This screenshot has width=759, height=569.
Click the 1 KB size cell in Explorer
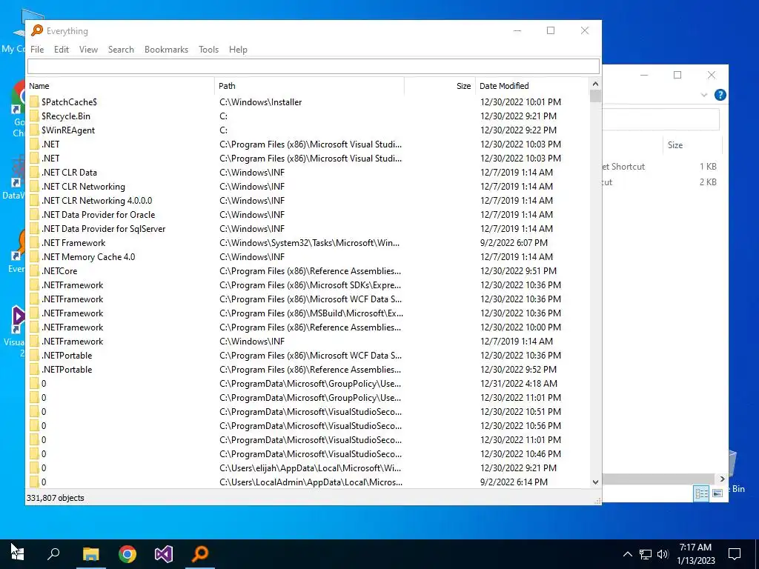pyautogui.click(x=708, y=167)
